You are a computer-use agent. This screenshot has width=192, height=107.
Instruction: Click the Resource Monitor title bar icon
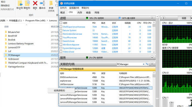pos(61,3)
